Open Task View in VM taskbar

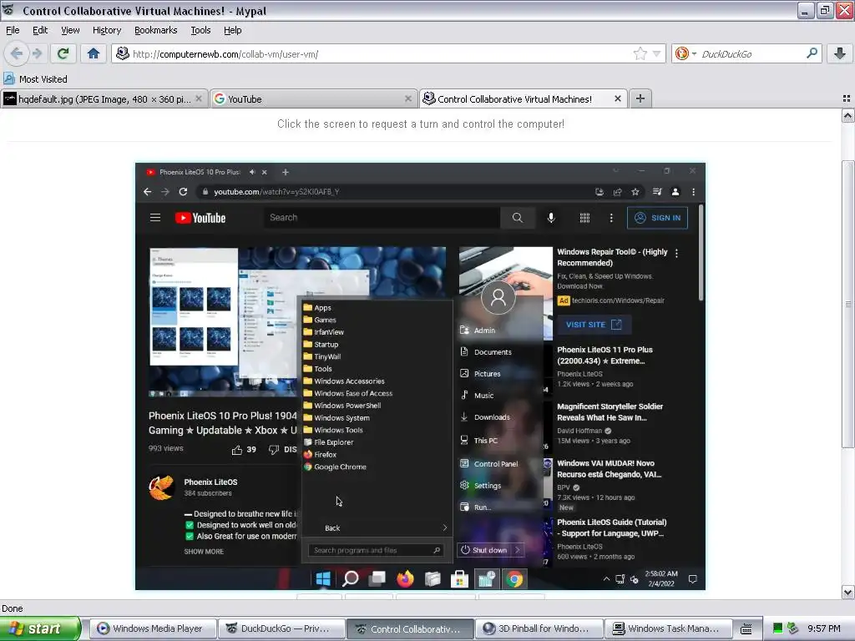tap(377, 579)
